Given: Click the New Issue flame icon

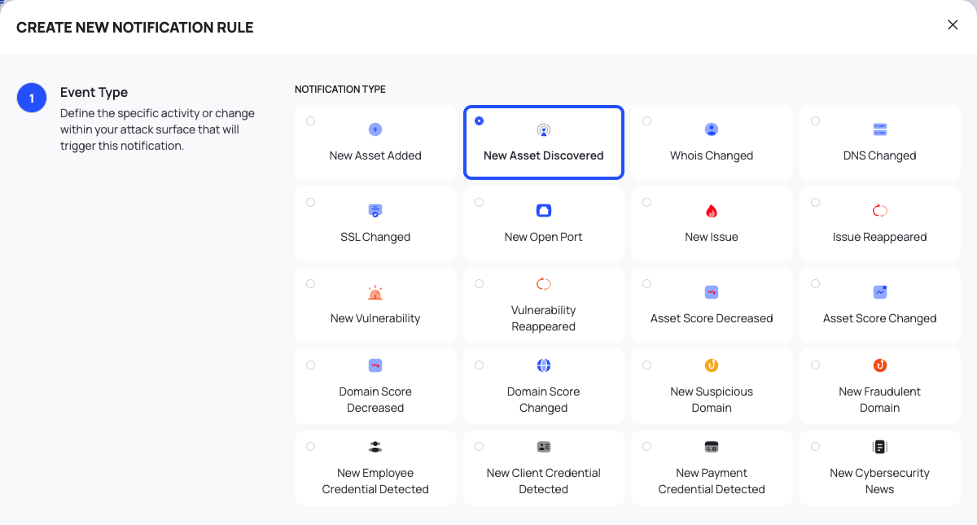Looking at the screenshot, I should [712, 211].
